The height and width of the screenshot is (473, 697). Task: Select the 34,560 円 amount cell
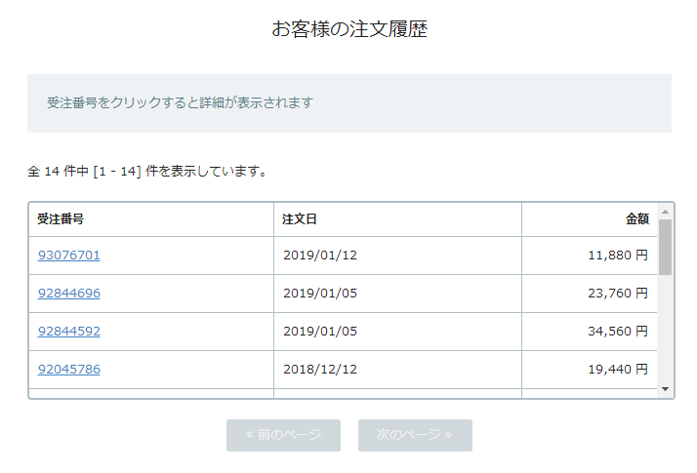[618, 331]
